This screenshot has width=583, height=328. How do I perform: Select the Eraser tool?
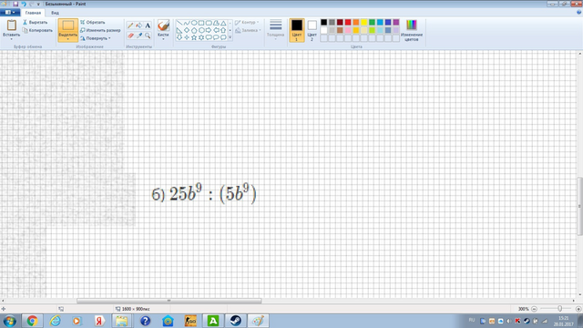130,36
